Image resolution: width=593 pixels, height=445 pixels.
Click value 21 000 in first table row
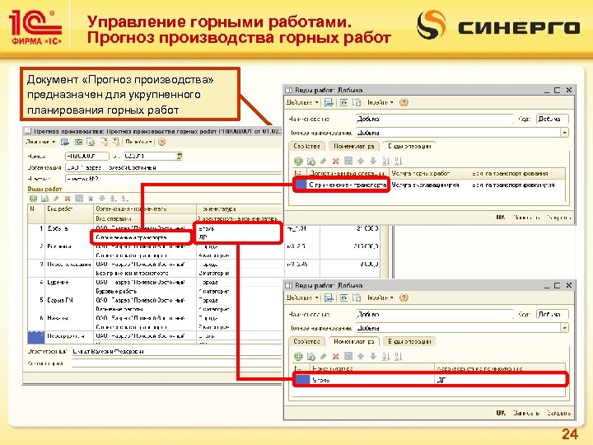367,228
